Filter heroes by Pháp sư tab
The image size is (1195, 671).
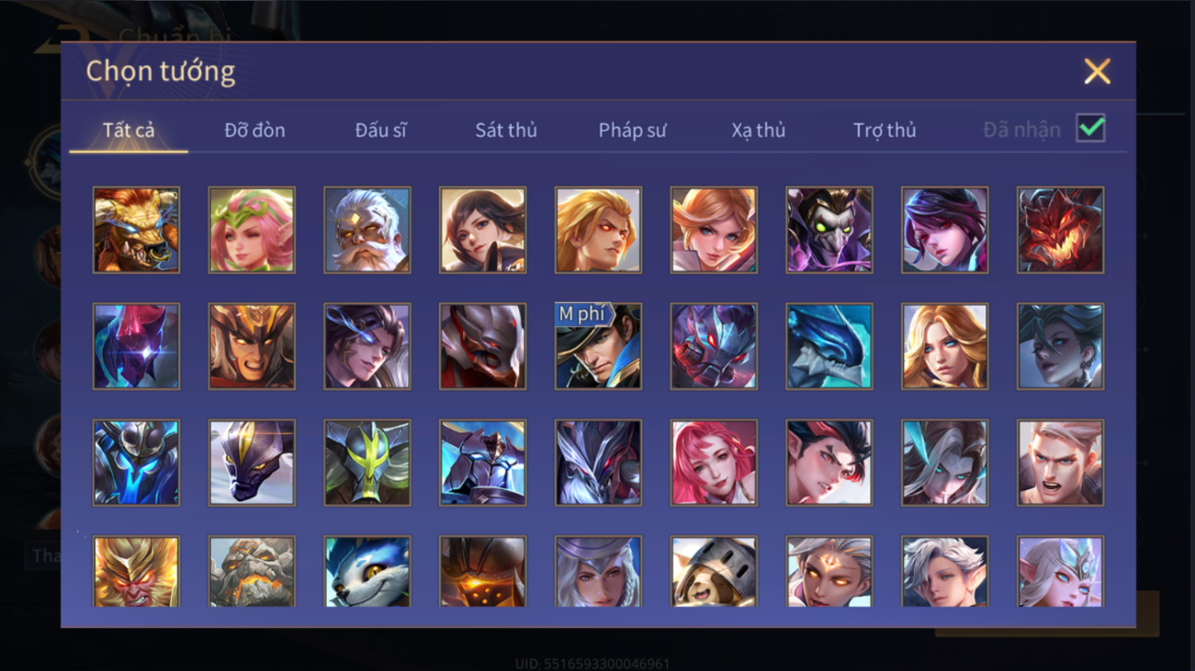(x=632, y=130)
